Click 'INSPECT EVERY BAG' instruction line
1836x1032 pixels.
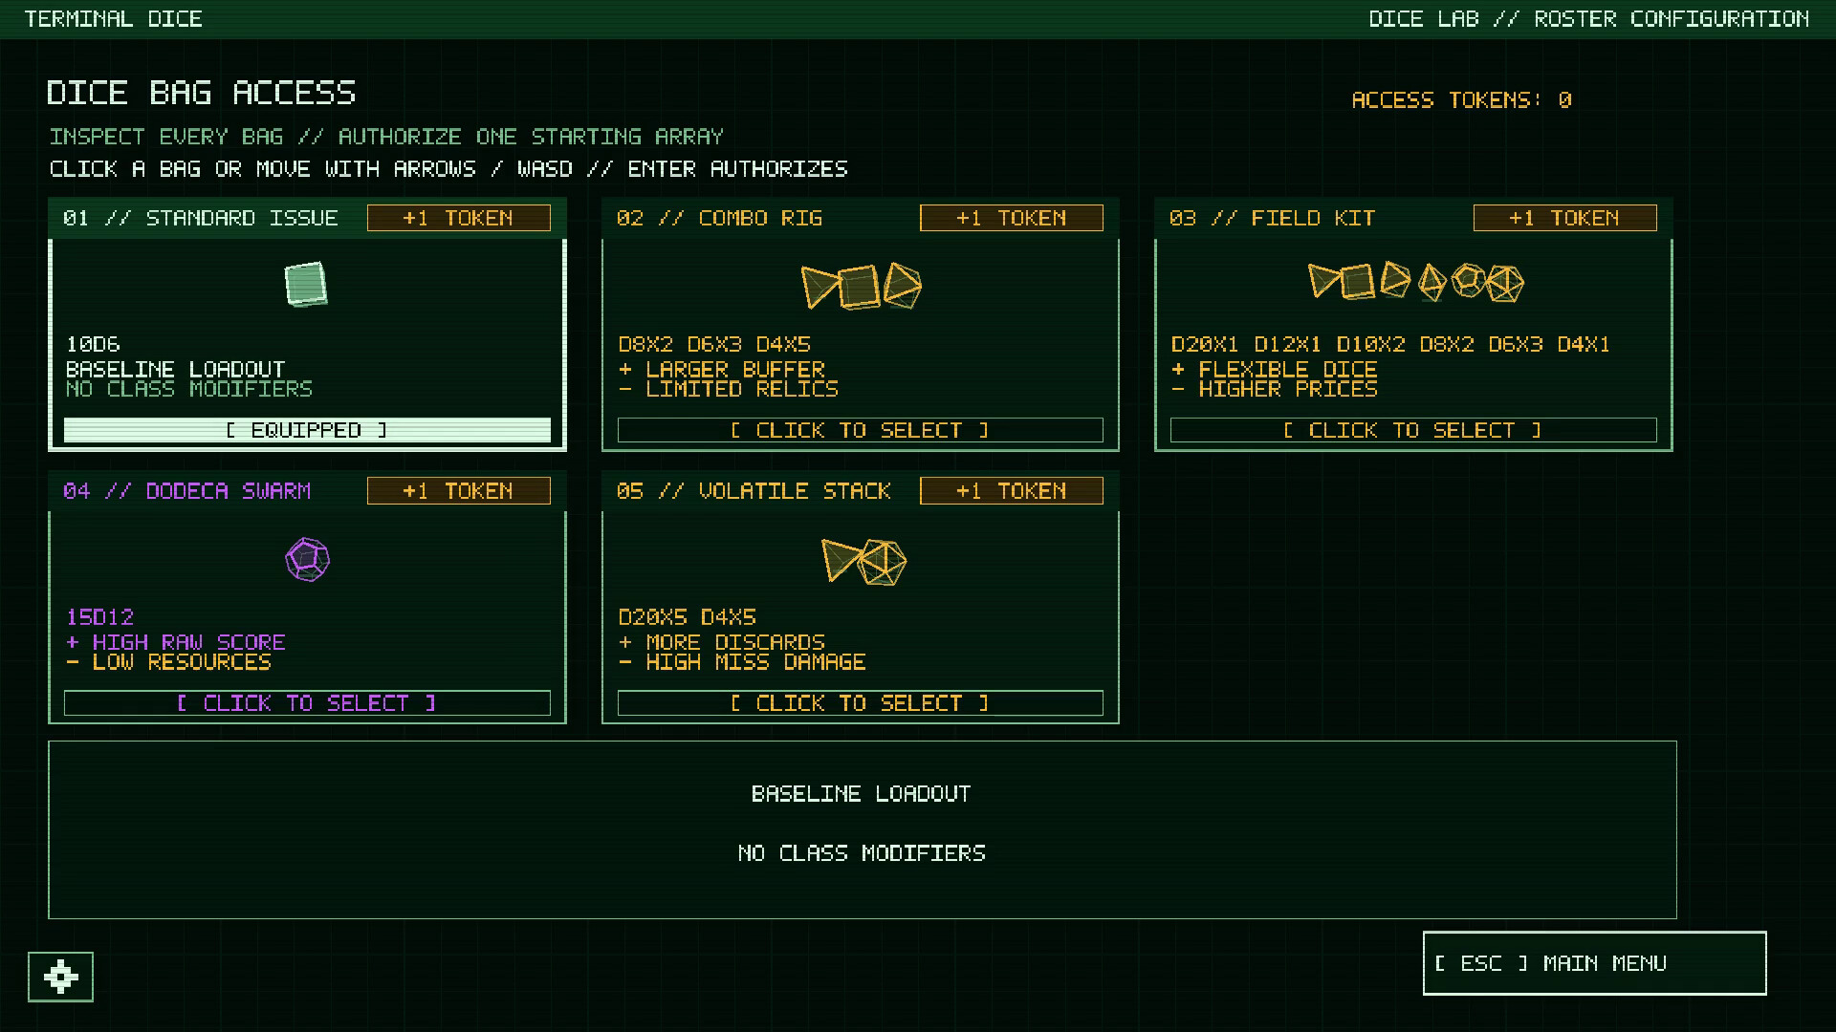pos(386,137)
